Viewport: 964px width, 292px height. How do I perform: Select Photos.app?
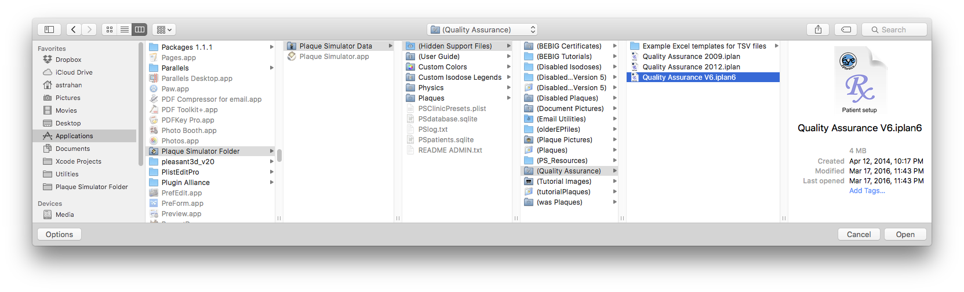pyautogui.click(x=180, y=141)
